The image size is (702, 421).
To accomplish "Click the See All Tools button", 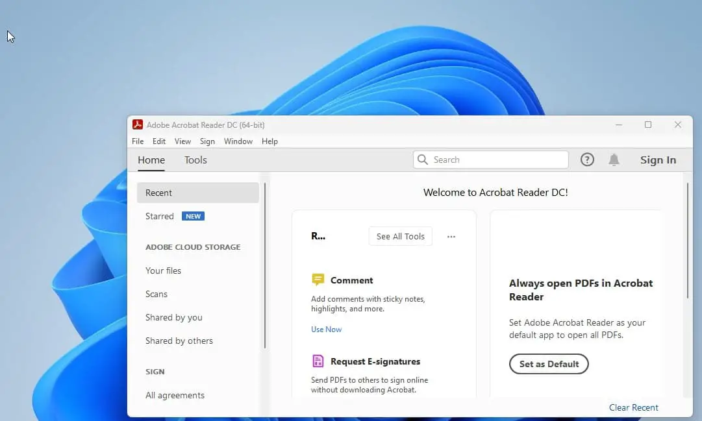I will (x=401, y=236).
